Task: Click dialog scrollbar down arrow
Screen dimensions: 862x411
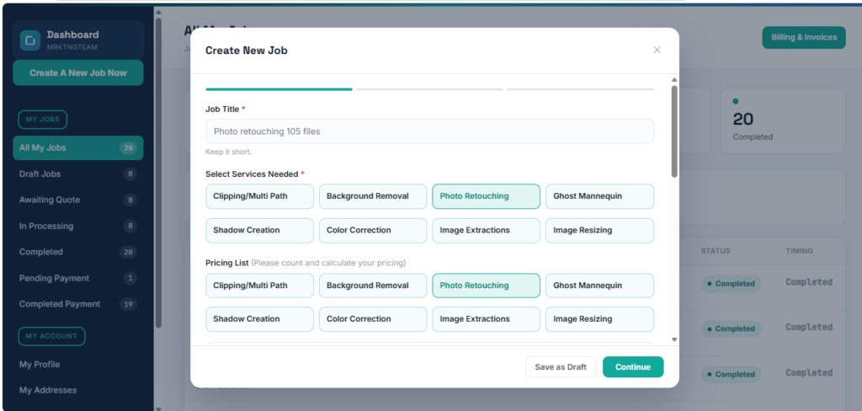Action: tap(674, 340)
